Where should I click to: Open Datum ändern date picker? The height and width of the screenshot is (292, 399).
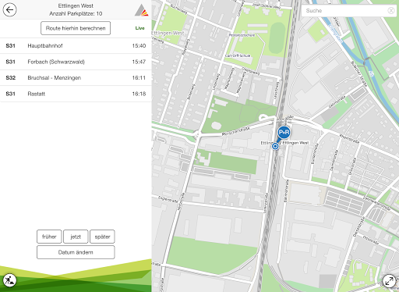click(76, 252)
